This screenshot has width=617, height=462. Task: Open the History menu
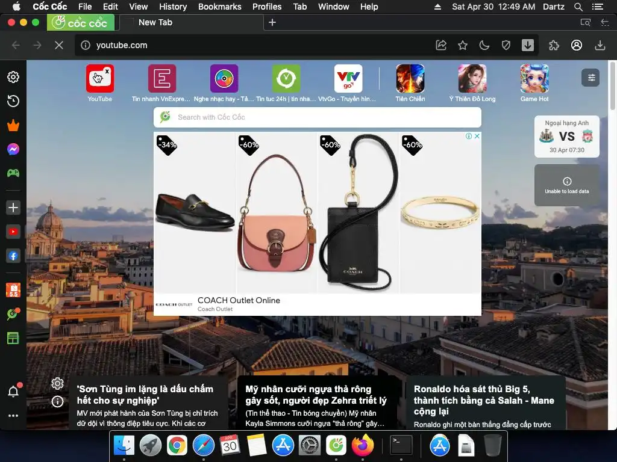tap(173, 7)
